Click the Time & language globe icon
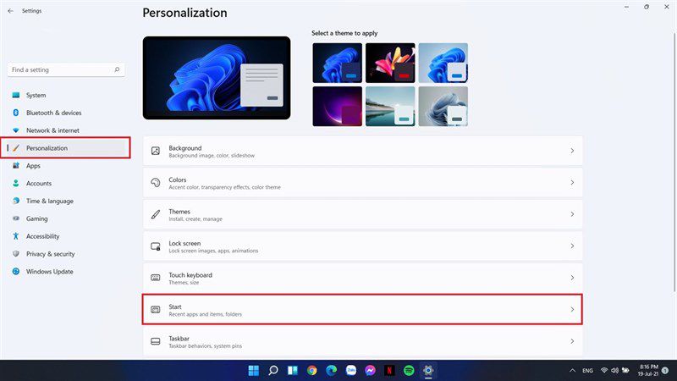 click(16, 201)
